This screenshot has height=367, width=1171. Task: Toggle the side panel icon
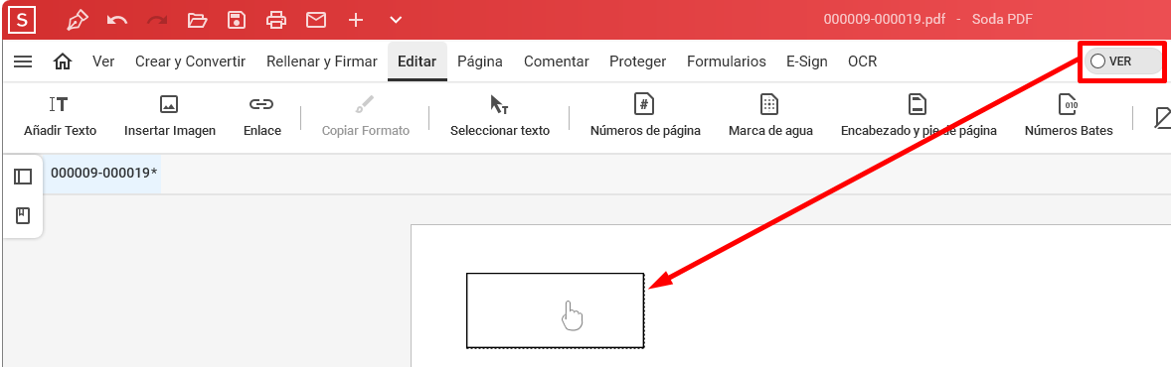pyautogui.click(x=23, y=177)
